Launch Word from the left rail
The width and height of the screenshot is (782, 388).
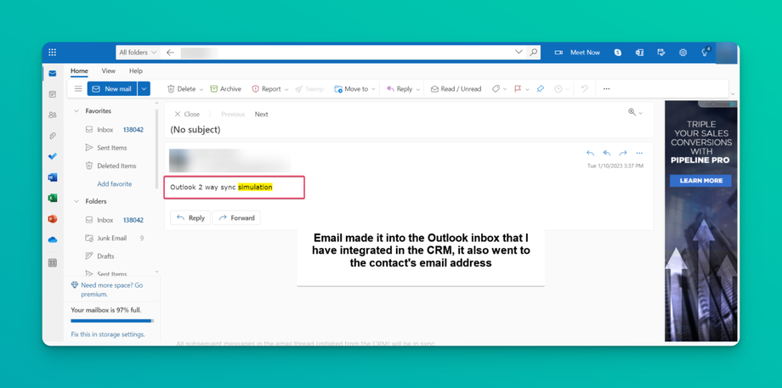[x=53, y=177]
